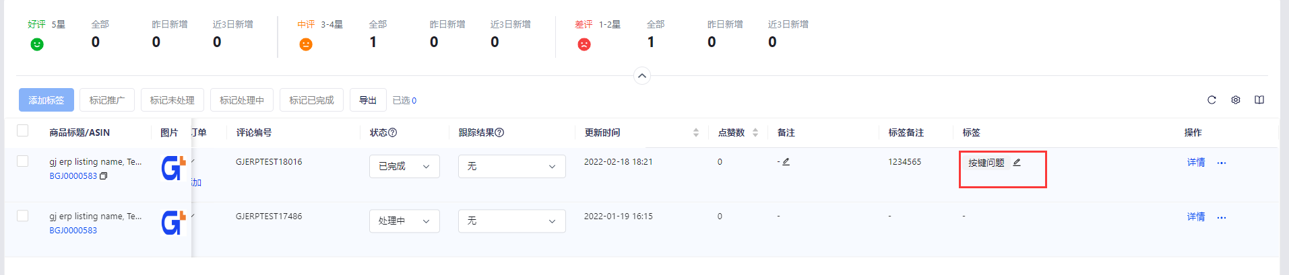Collapse the review statistics panel chevron

pos(642,76)
